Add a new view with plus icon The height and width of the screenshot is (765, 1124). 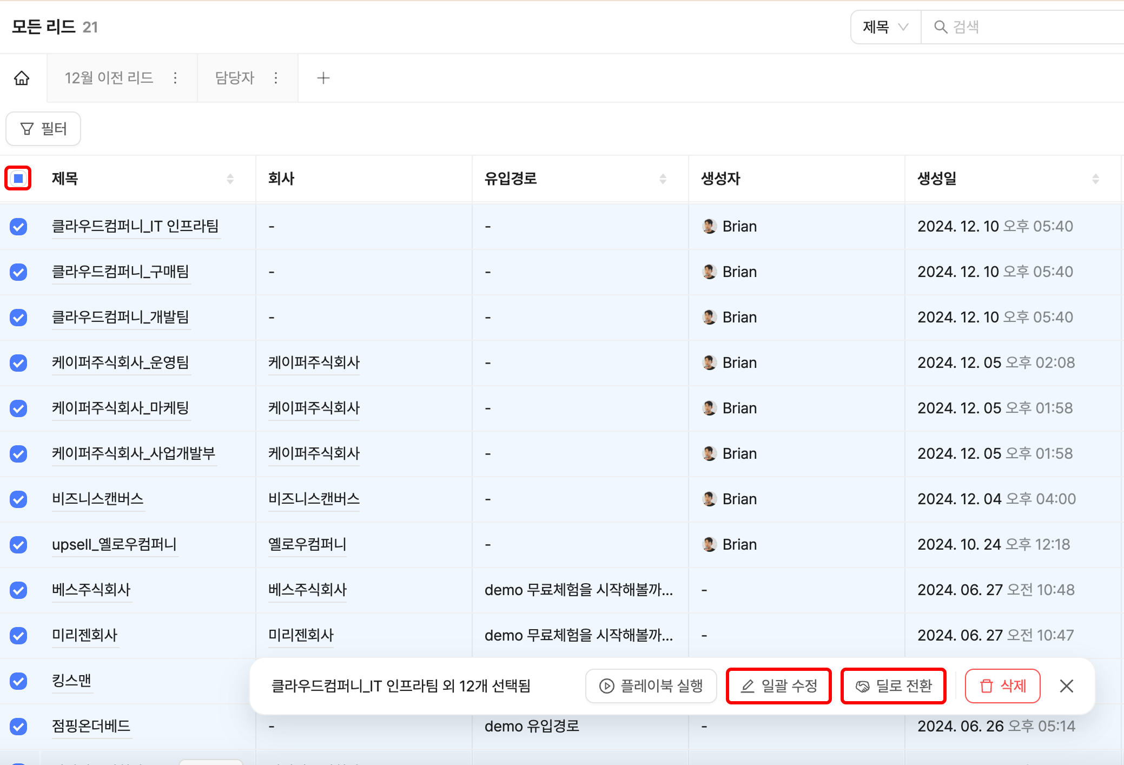[323, 78]
